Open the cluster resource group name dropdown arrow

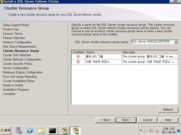point(176,42)
